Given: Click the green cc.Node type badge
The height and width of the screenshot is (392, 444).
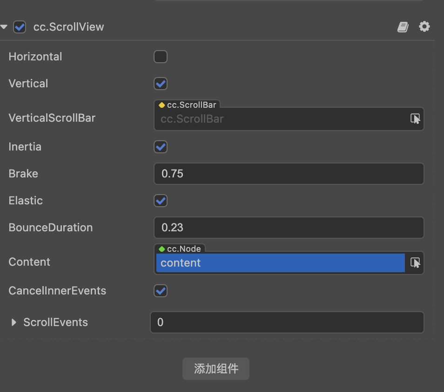Looking at the screenshot, I should 180,249.
